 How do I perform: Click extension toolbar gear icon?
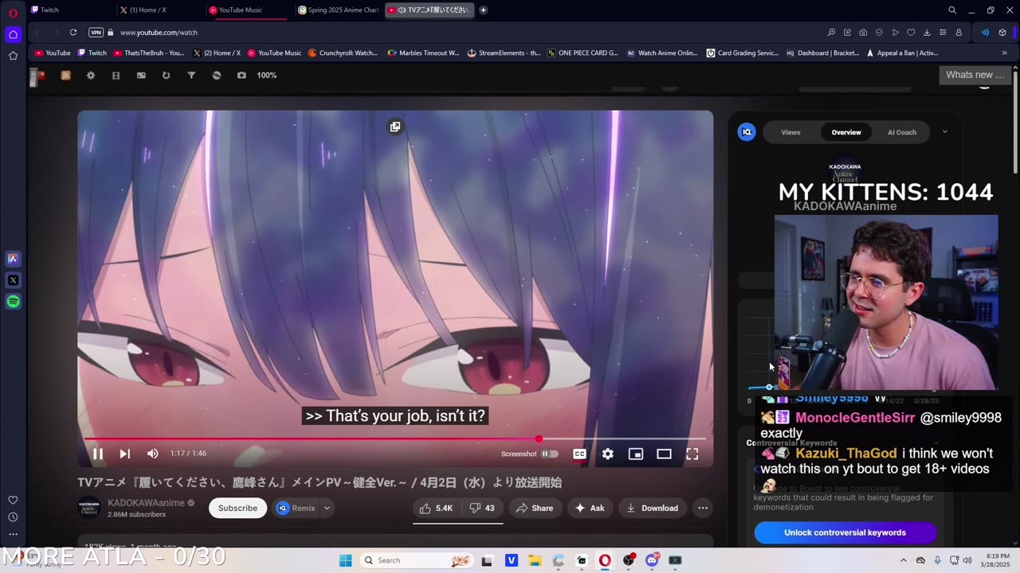91,75
